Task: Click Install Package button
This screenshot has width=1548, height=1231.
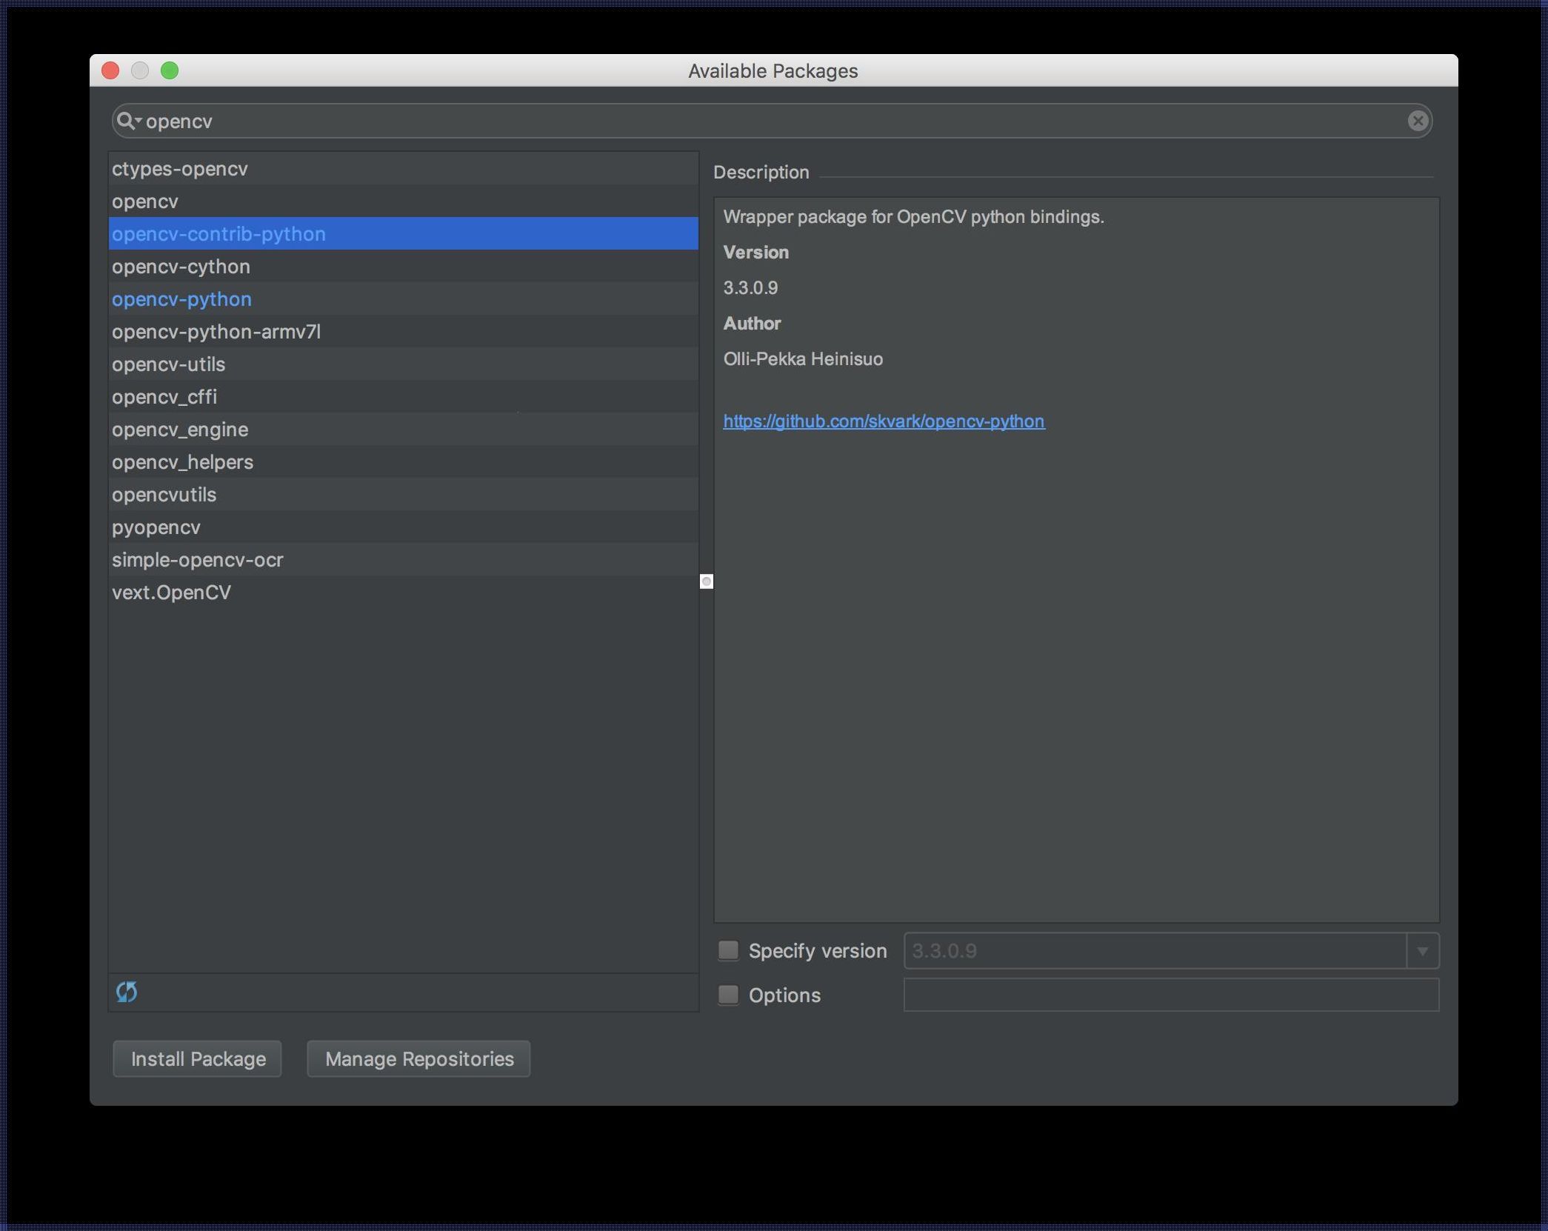Action: point(198,1058)
